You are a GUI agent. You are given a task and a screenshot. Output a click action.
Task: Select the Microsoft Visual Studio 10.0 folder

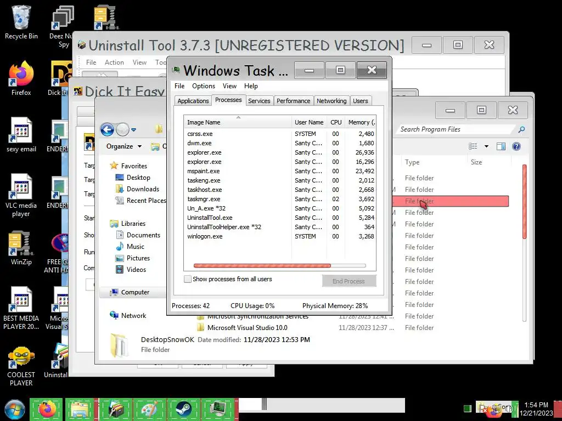click(248, 328)
